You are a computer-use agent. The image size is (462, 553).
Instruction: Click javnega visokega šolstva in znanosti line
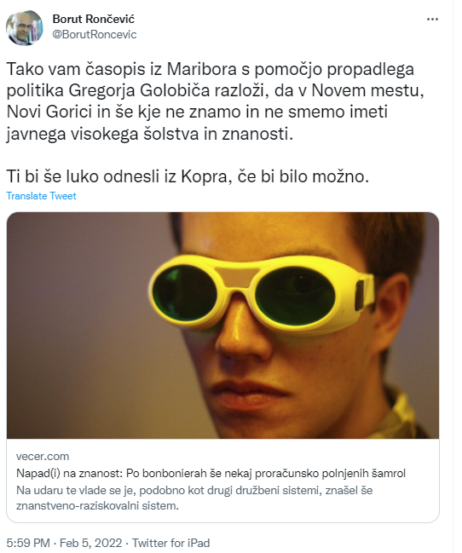point(150,134)
